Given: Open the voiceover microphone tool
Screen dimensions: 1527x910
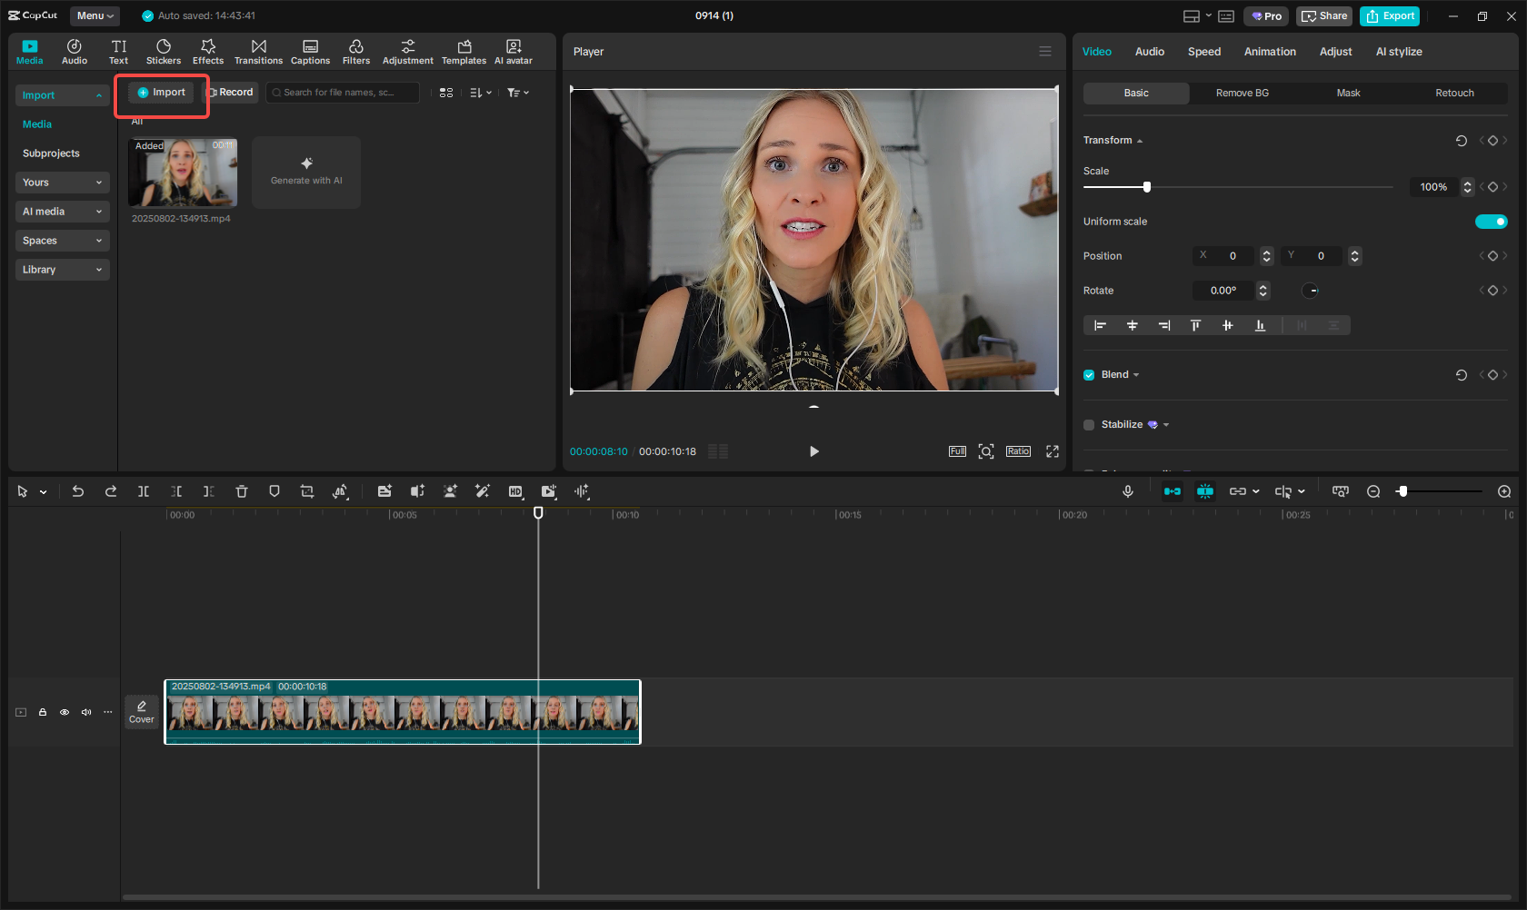Looking at the screenshot, I should click(x=1128, y=491).
